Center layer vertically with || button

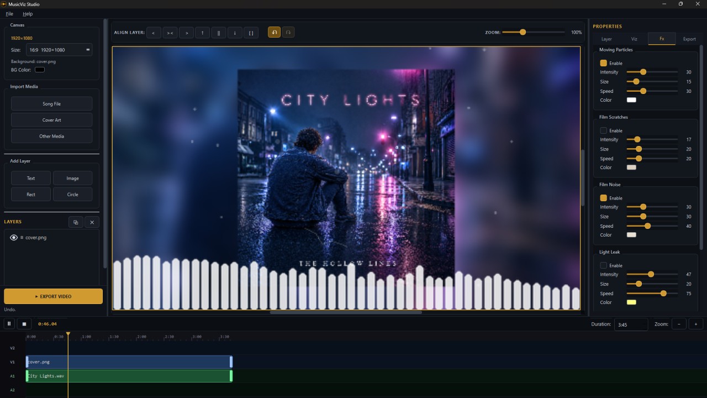point(219,33)
